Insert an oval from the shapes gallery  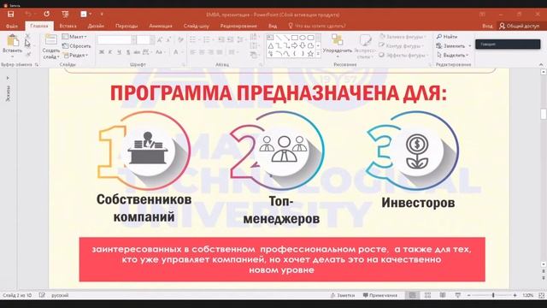(303, 38)
